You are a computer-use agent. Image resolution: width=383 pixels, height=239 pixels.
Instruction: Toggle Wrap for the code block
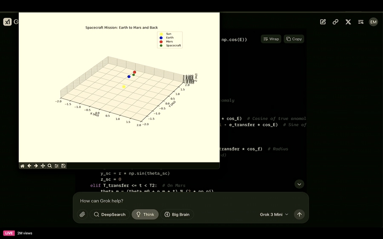[x=271, y=39]
